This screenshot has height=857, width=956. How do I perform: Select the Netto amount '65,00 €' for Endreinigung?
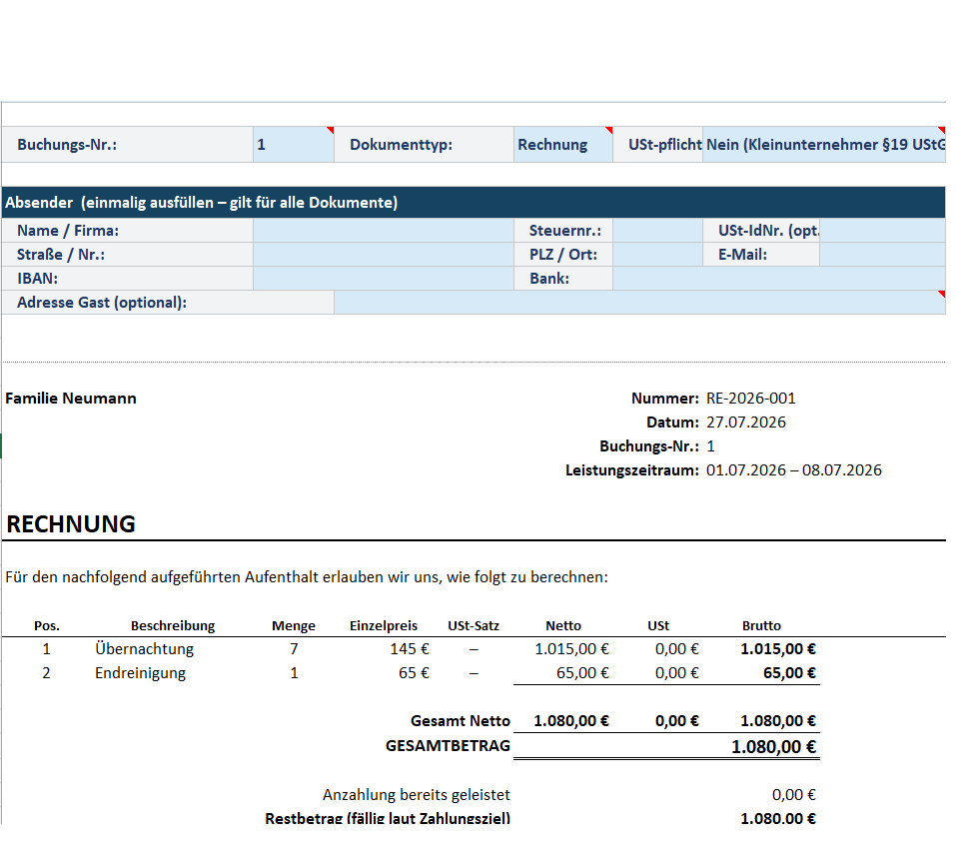(582, 673)
